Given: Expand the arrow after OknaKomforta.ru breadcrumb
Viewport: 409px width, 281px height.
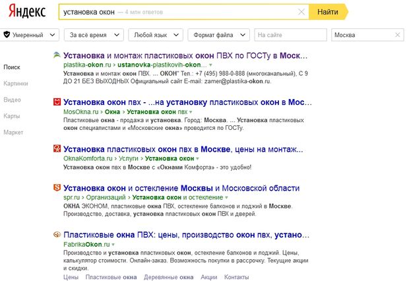Looking at the screenshot, I should coord(197,158).
